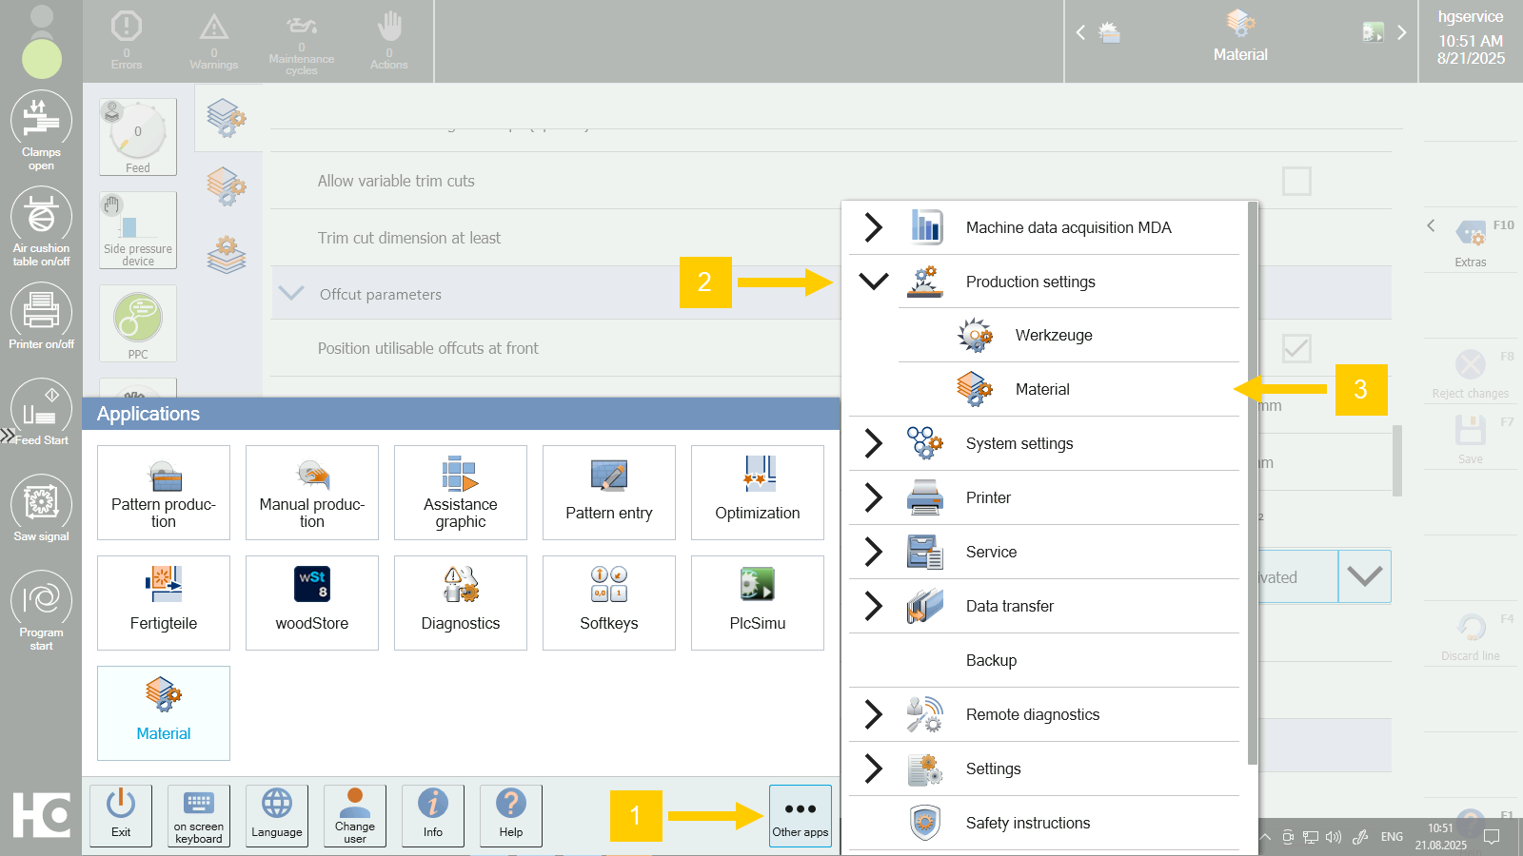Select Werkzeuge menu entry

click(1069, 335)
